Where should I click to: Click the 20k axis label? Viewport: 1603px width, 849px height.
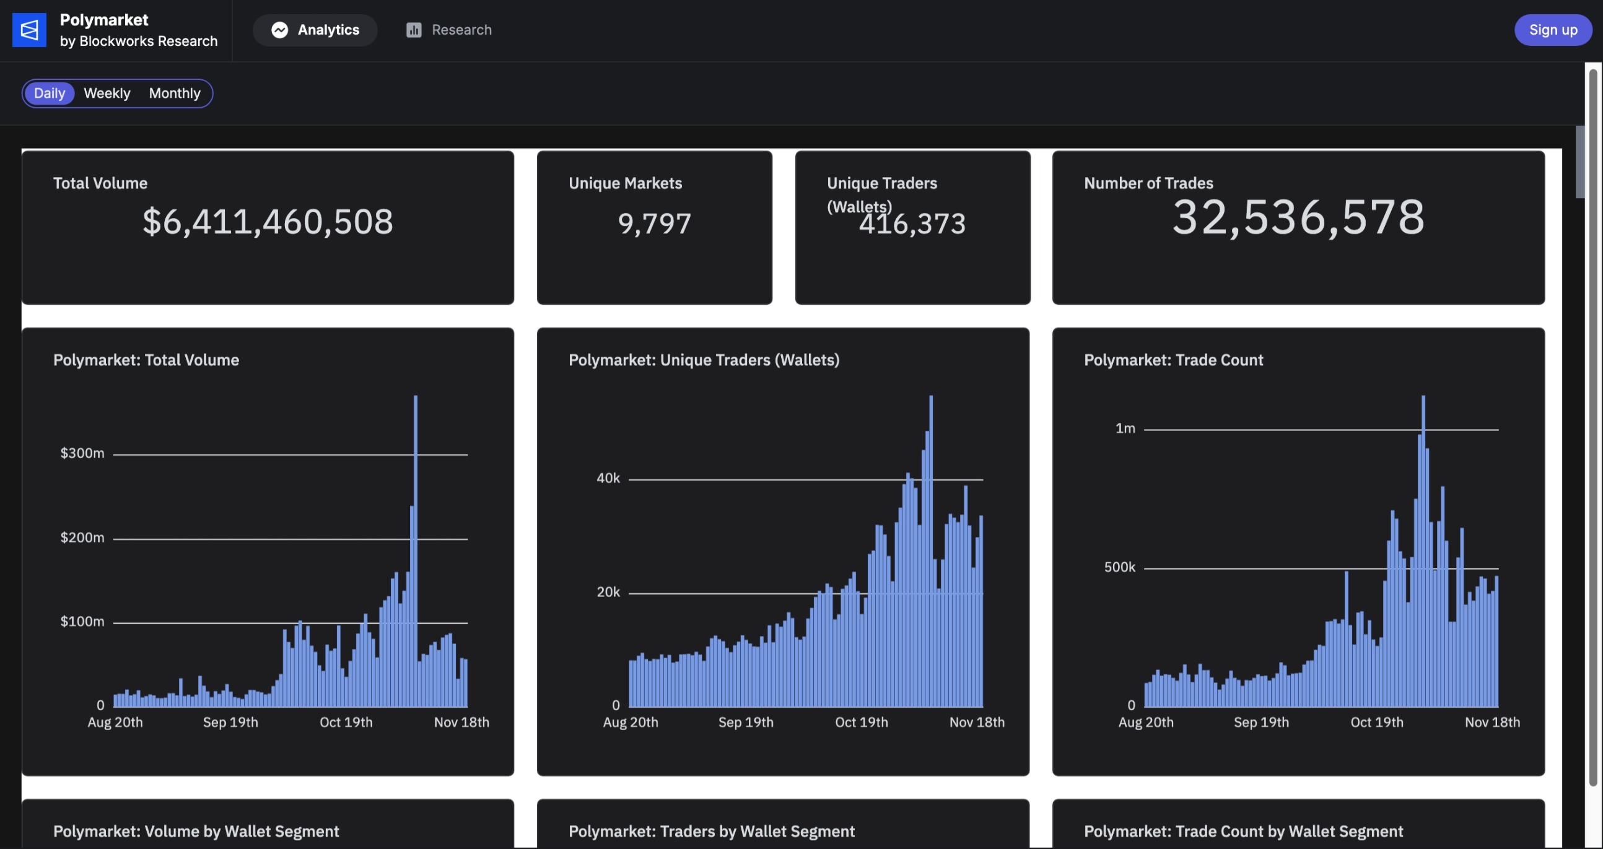coord(608,592)
